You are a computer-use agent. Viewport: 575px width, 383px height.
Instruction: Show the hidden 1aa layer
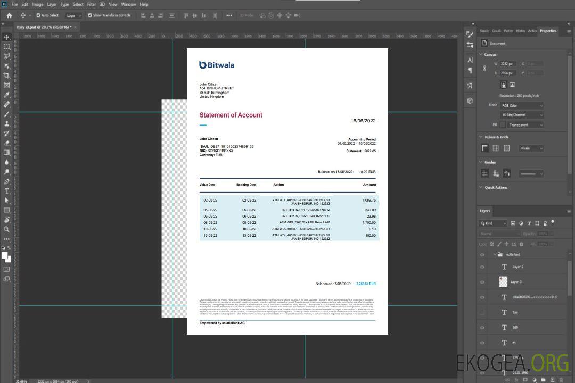click(482, 312)
